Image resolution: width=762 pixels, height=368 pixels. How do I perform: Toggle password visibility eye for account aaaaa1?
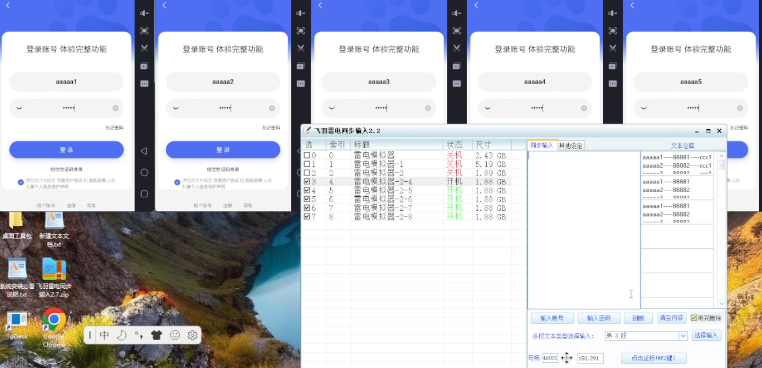coord(19,108)
